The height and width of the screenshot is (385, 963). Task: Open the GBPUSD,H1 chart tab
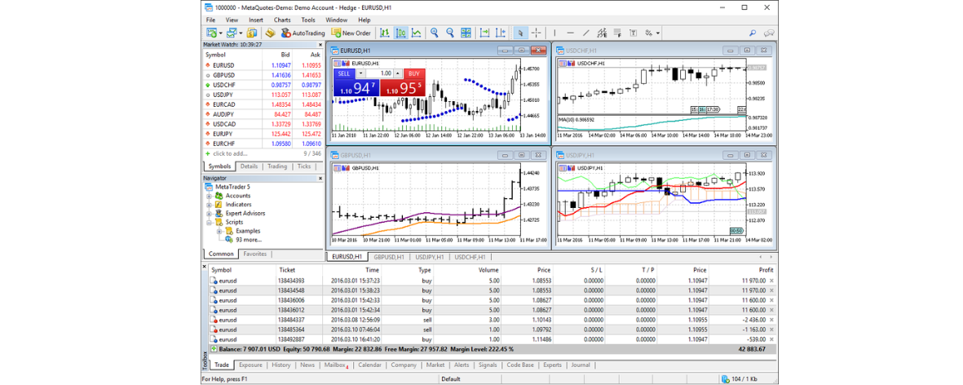389,257
